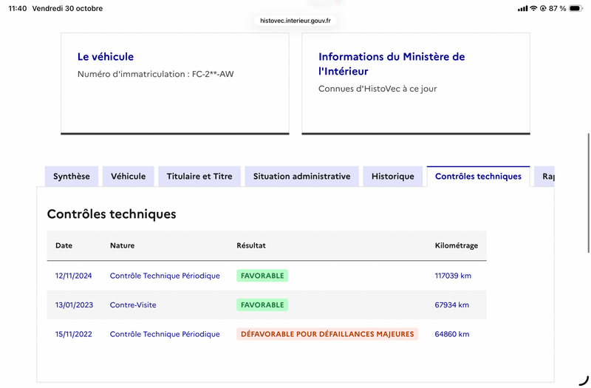Click the FAVORABLE badge for 12/11/2024
591x388 pixels.
(262, 276)
